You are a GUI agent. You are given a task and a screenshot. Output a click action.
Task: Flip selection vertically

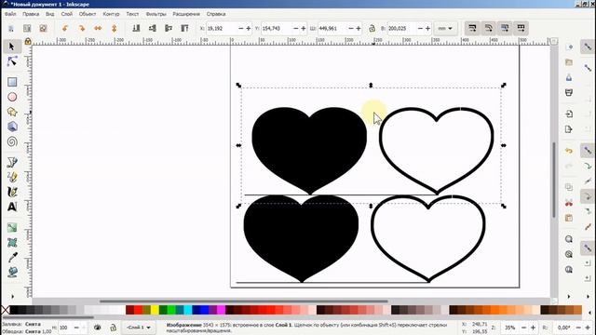(114, 29)
